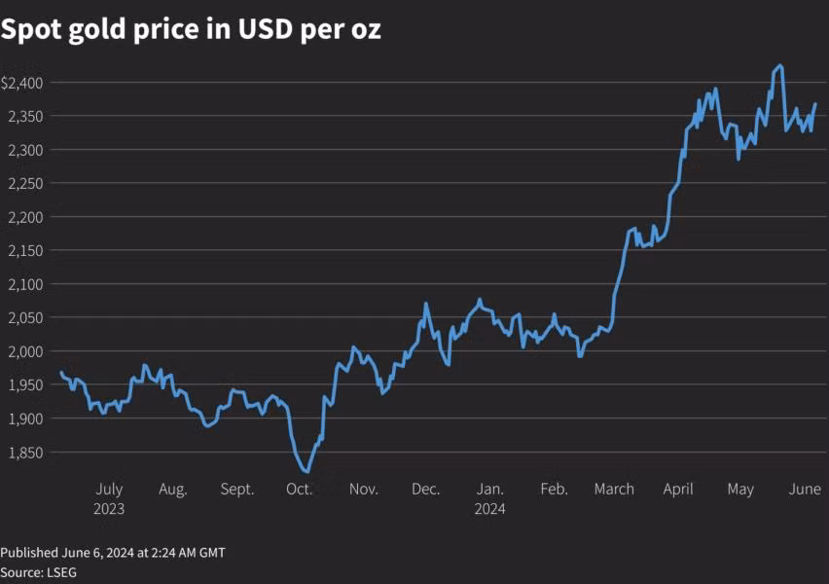Select the March x-axis label

click(614, 489)
